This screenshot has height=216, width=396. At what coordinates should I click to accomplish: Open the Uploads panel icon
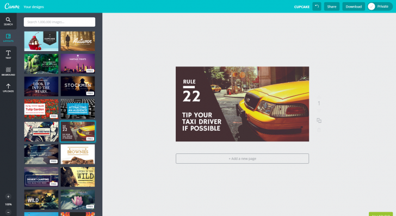coord(8,88)
